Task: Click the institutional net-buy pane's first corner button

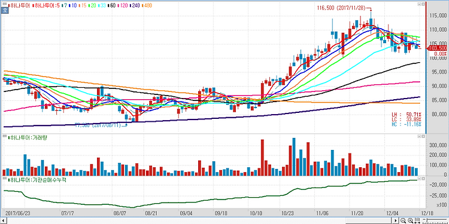Action: pyautogui.click(x=419, y=179)
